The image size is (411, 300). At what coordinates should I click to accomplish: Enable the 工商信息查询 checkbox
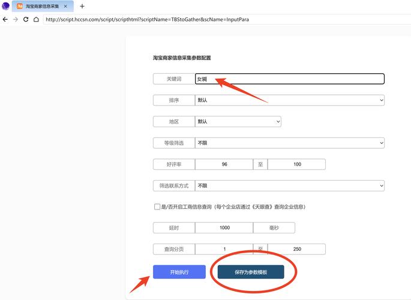tap(157, 206)
